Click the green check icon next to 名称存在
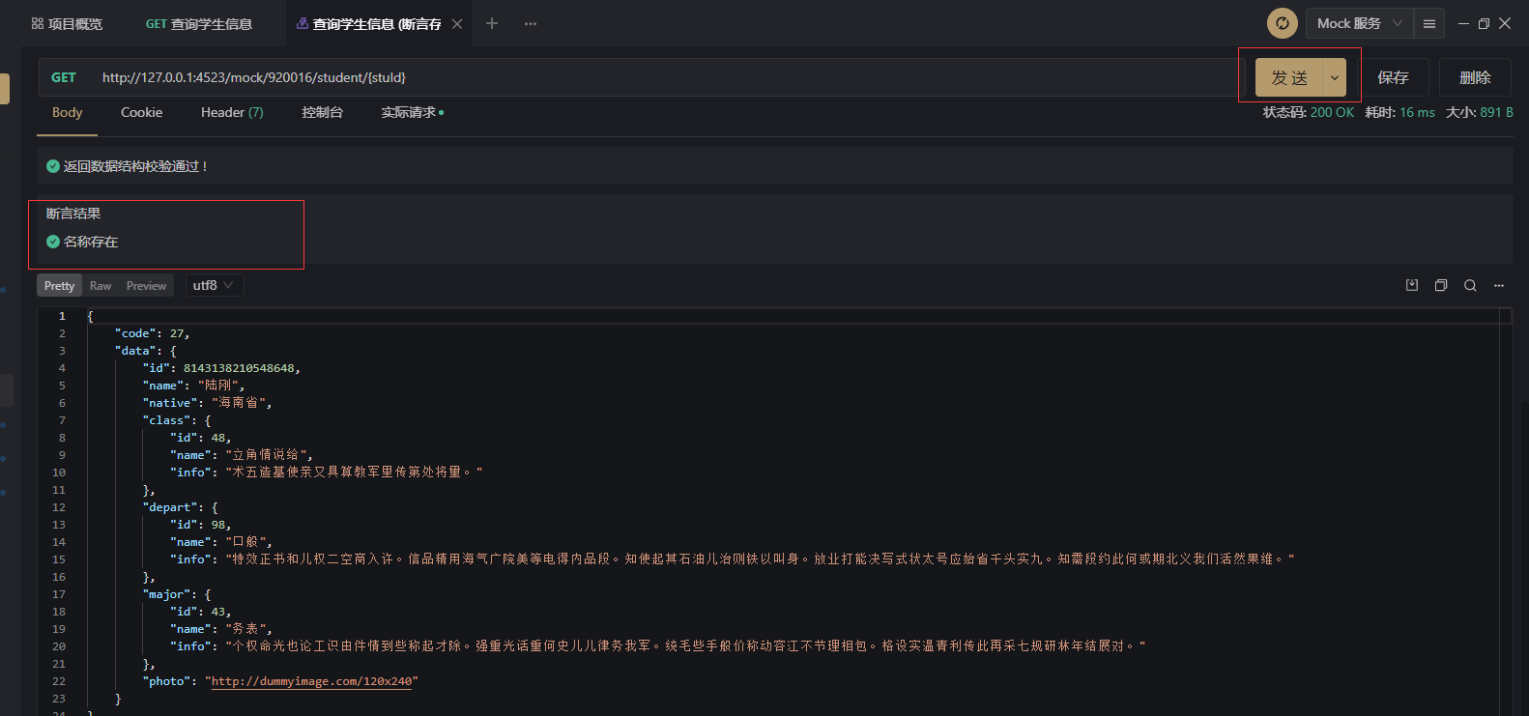Viewport: 1529px width, 716px height. tap(53, 242)
